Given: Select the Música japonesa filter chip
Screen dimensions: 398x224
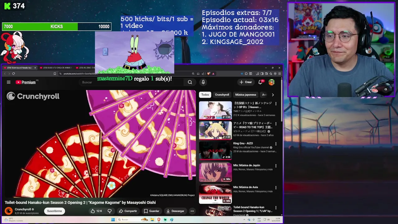Looking at the screenshot, I should click(246, 95).
